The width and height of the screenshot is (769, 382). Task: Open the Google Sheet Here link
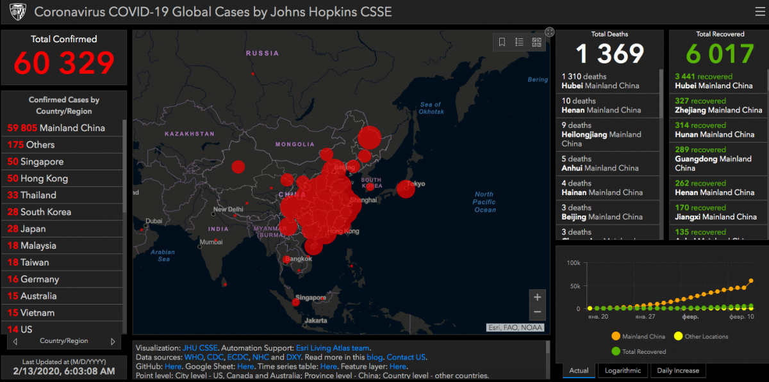246,367
